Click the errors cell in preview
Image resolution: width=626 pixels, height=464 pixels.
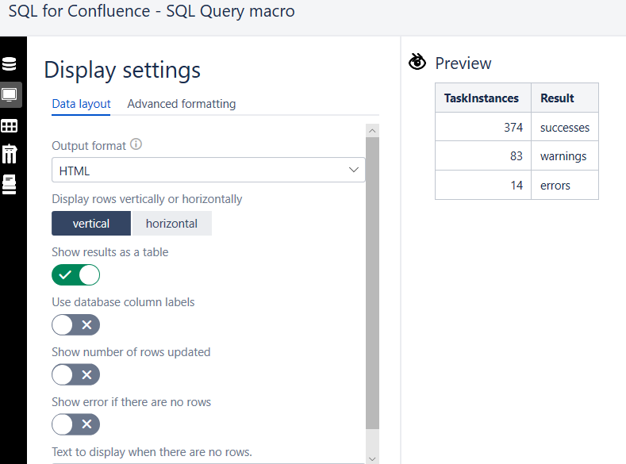[565, 185]
